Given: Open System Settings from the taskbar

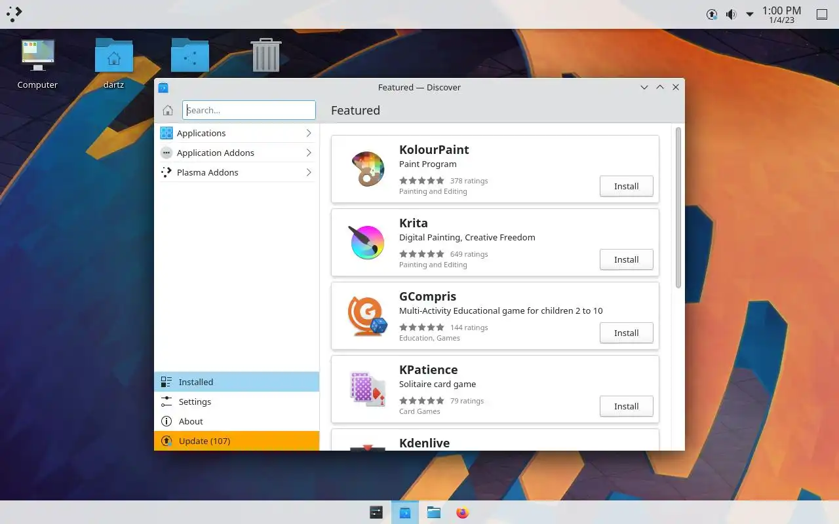Looking at the screenshot, I should [376, 512].
